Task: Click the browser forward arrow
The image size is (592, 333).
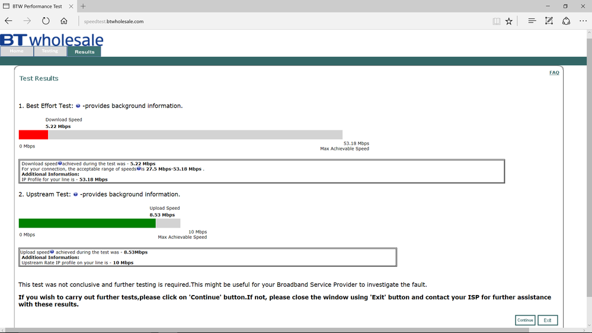Action: coord(27,21)
